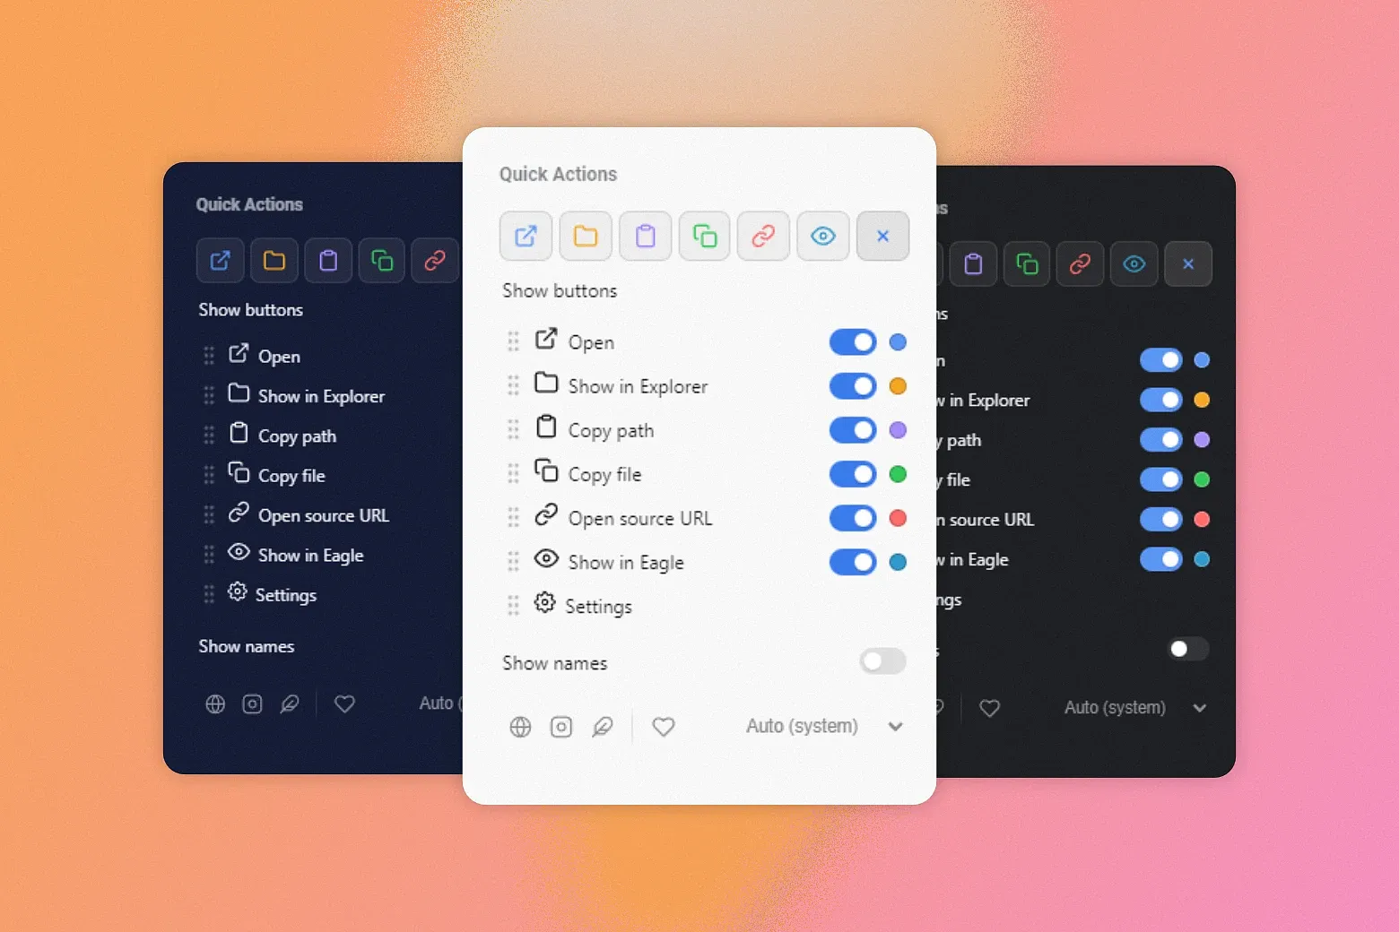Expand the dark panel's theme selector chevron
Screen dimensions: 1399x932
pyautogui.click(x=1200, y=707)
